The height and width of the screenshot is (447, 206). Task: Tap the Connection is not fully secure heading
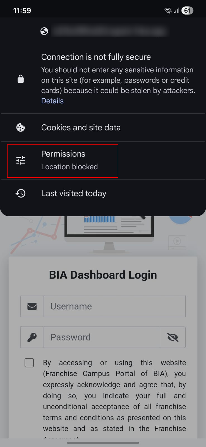(x=96, y=57)
